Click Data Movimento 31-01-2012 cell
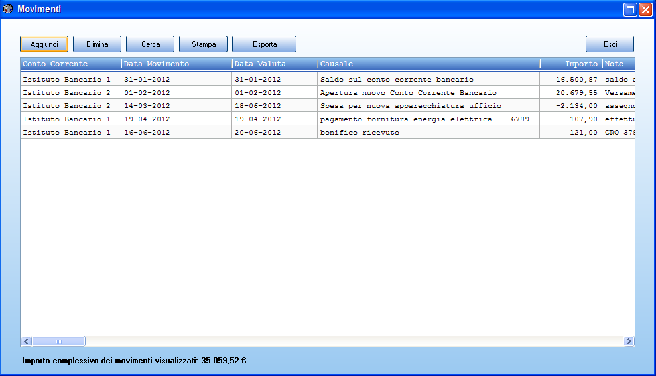Screen dimensions: 656x376 tap(176, 79)
